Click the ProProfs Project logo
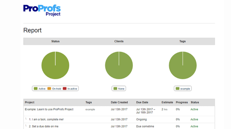Screen dimensions: 231x129 42,10
